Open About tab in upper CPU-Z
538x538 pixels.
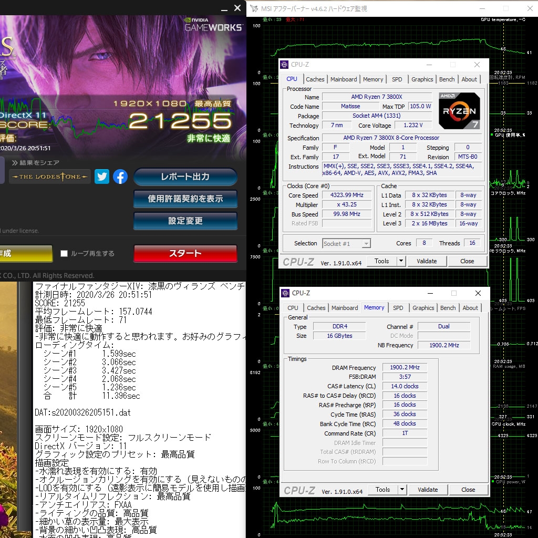(469, 79)
